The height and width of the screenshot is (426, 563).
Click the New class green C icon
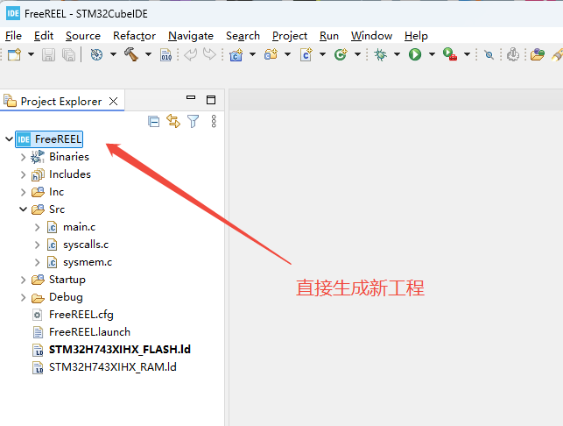tap(341, 54)
